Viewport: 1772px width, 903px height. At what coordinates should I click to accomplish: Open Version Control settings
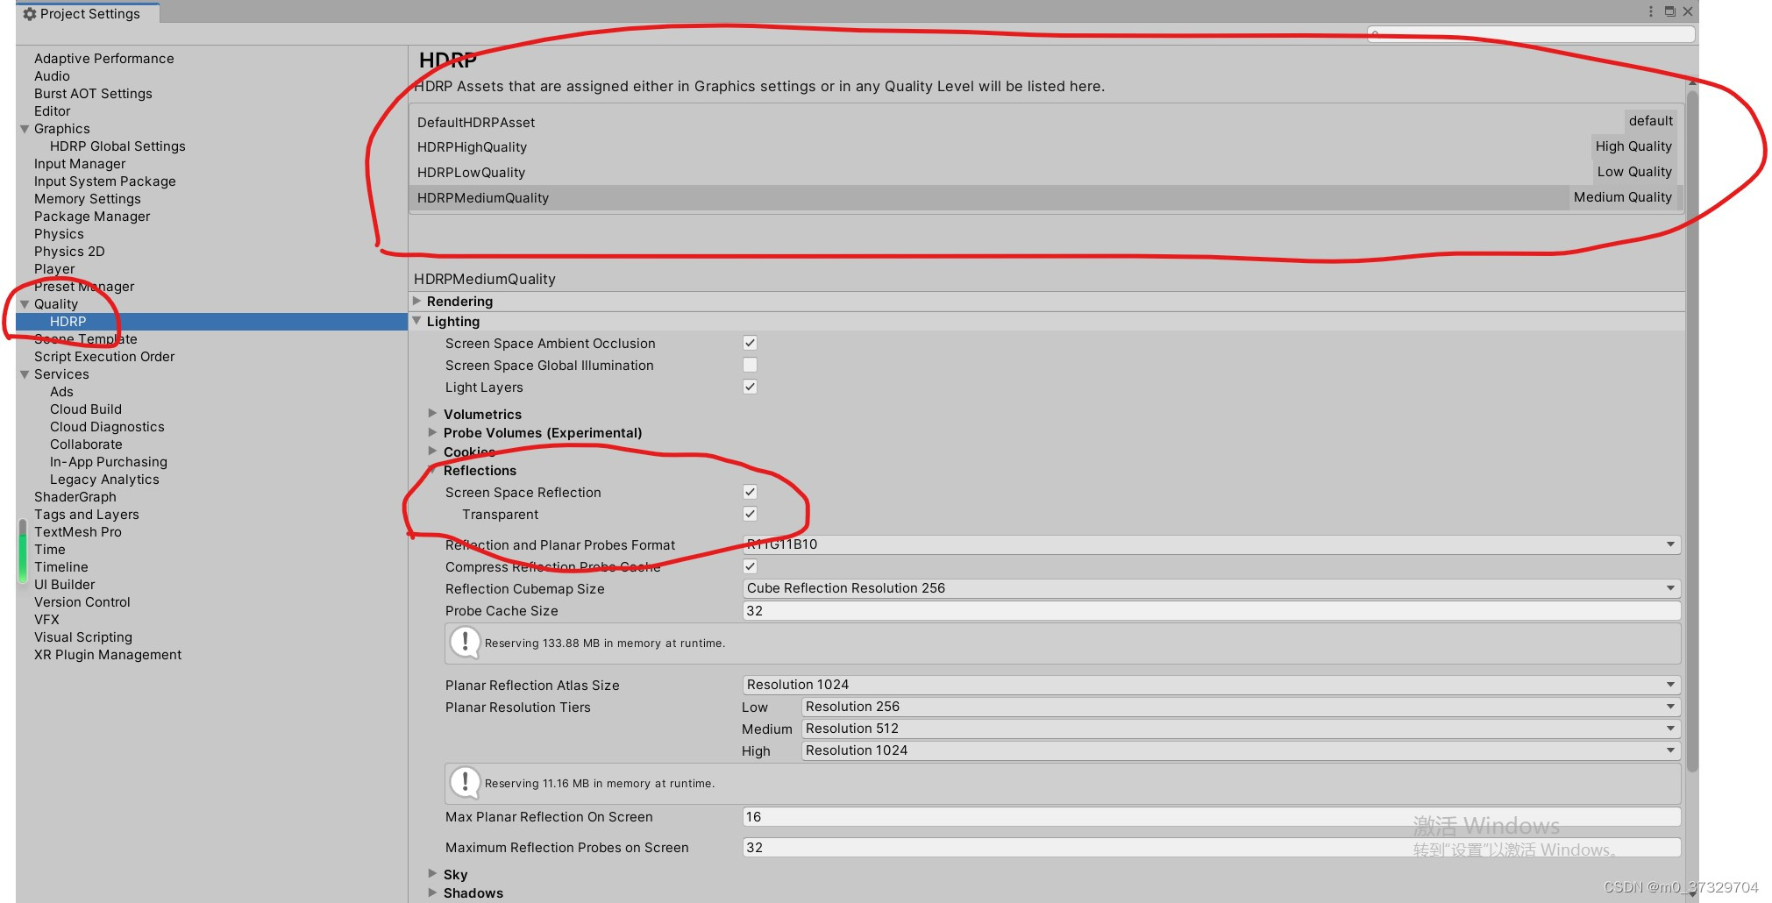click(82, 602)
